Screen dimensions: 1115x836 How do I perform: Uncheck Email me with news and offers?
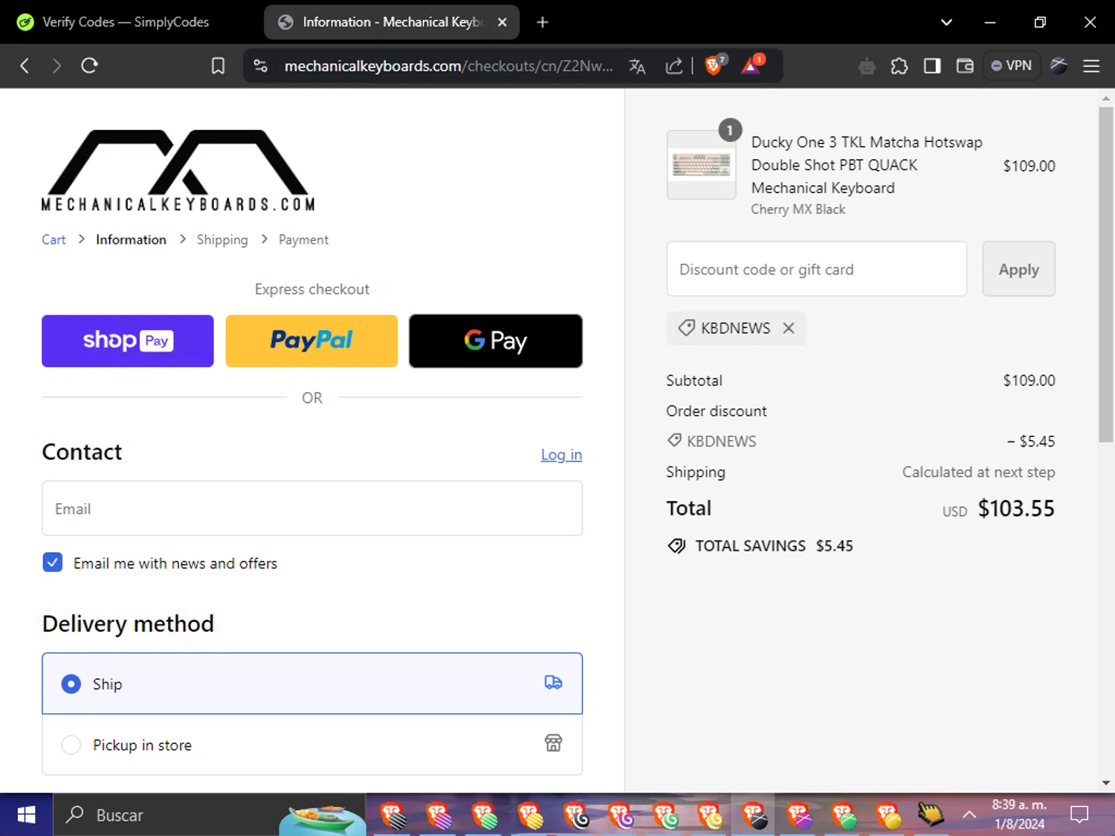click(53, 563)
